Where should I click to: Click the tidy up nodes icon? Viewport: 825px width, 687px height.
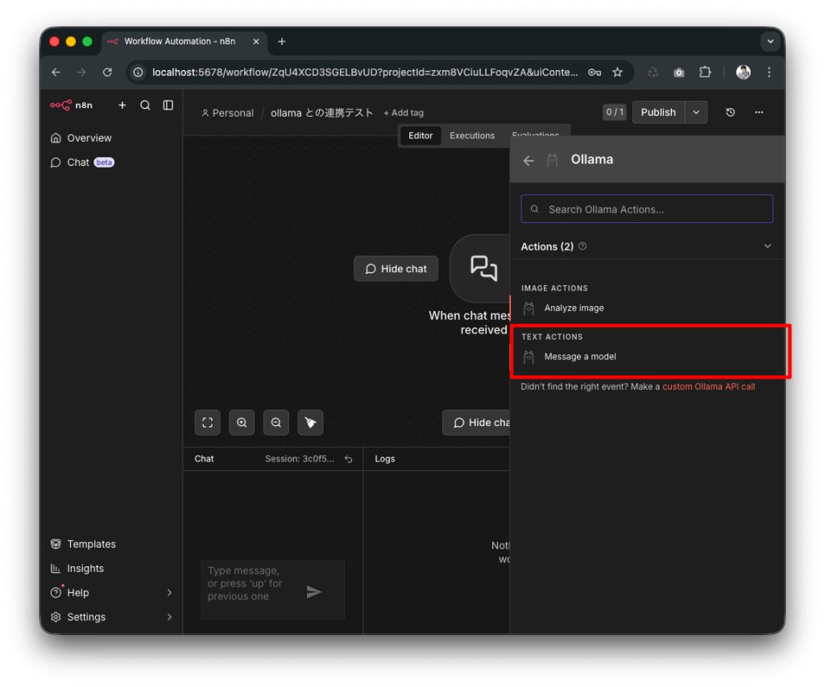point(310,422)
